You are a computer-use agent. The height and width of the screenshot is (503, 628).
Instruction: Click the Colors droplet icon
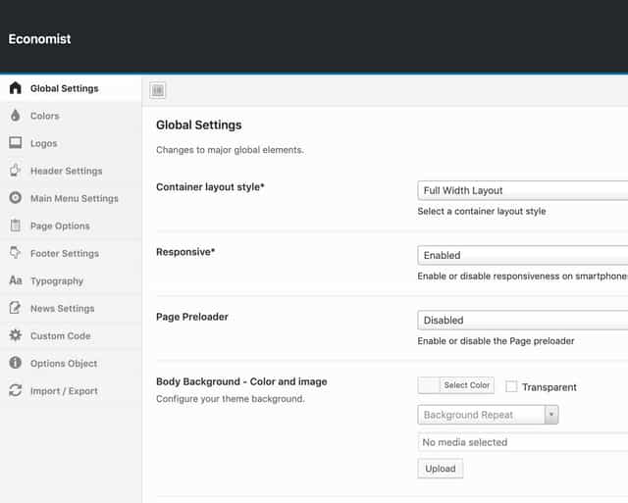16,116
